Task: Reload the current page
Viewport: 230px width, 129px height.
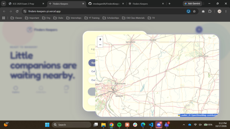Action: click(17, 11)
